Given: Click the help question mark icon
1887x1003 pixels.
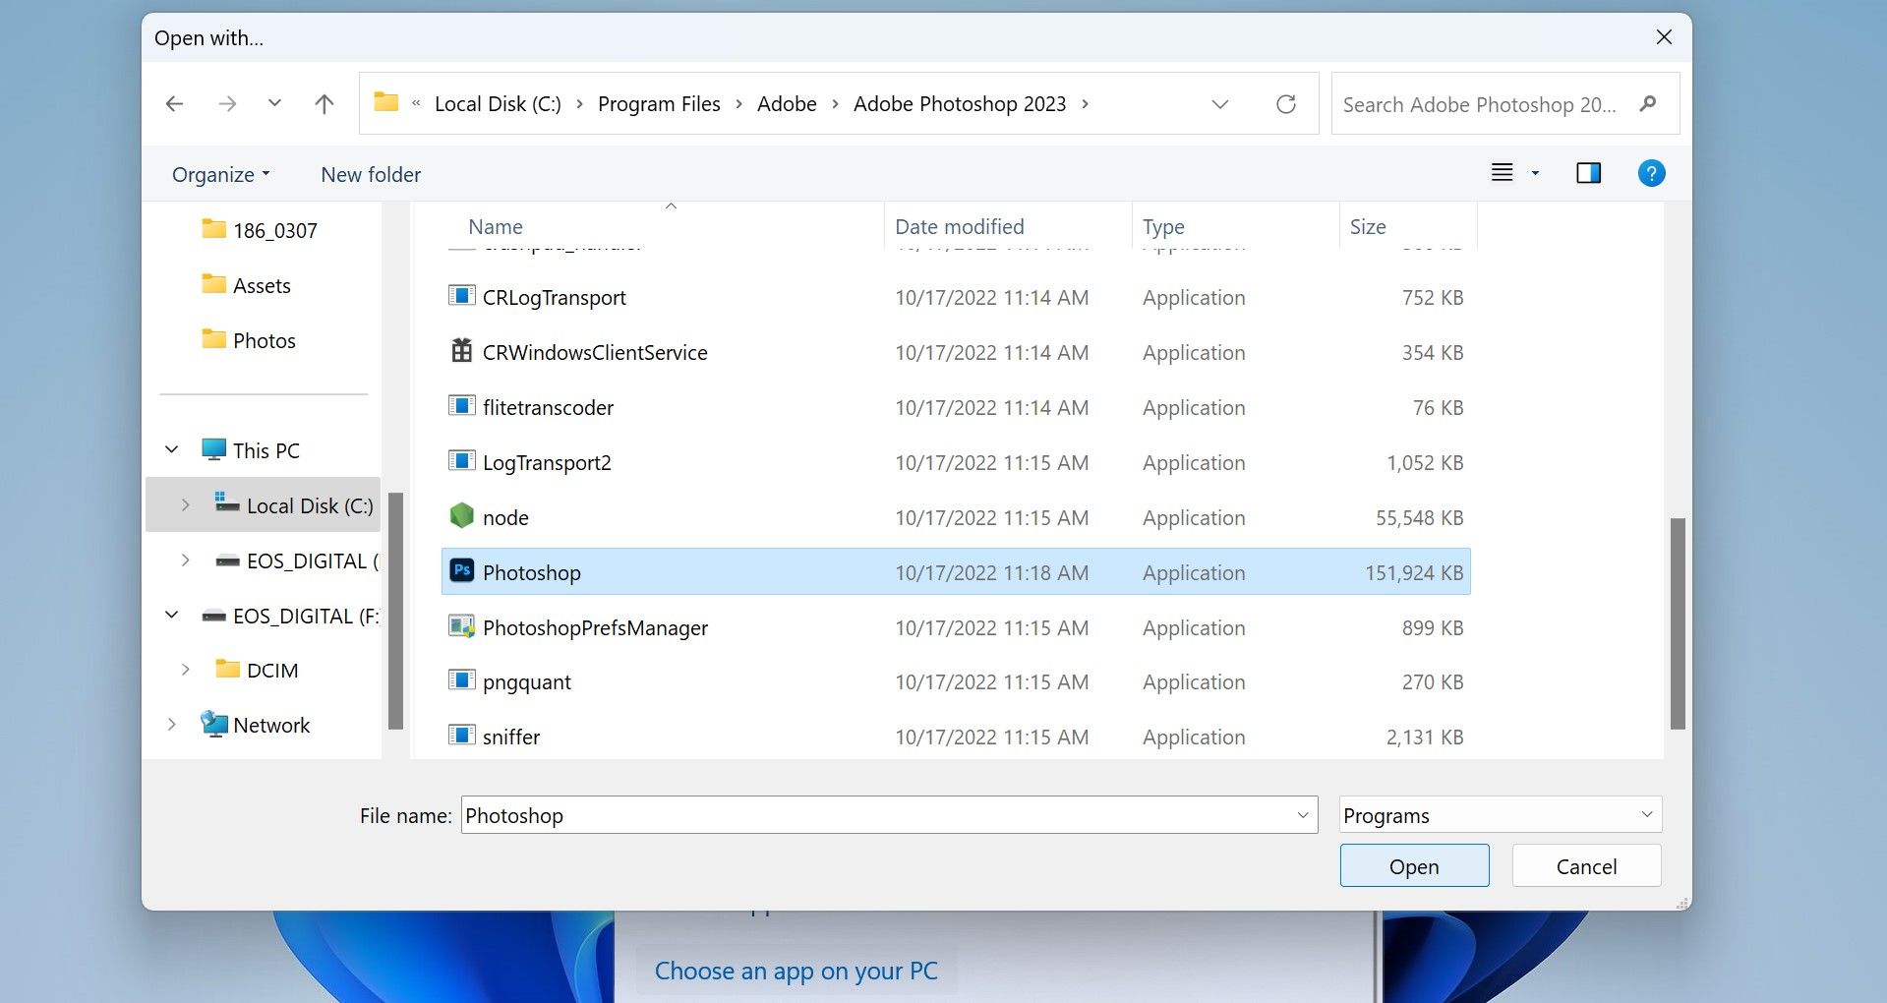Looking at the screenshot, I should [x=1651, y=173].
